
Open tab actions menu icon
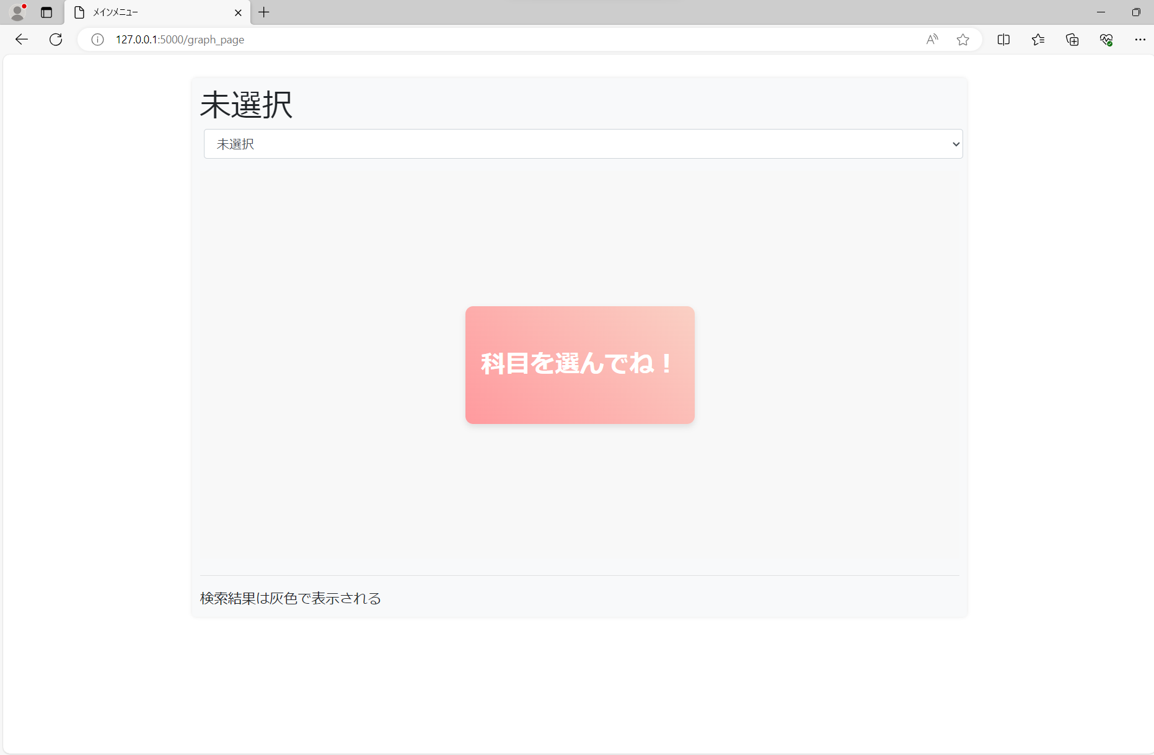pyautogui.click(x=46, y=12)
